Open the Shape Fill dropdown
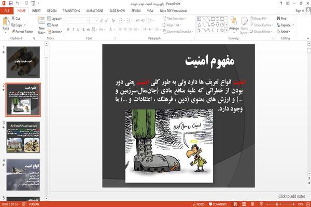Screen dimensions: 311x207 click(259, 19)
